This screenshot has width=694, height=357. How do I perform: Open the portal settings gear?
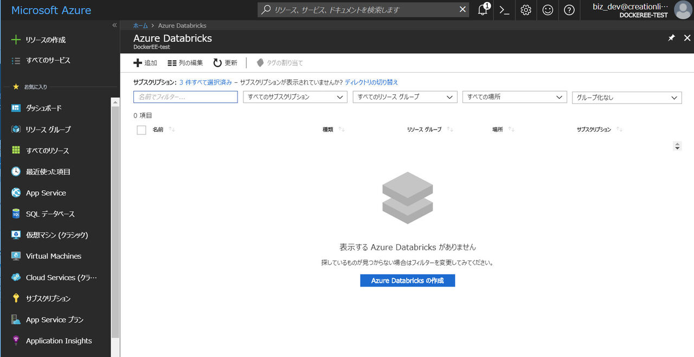tap(525, 10)
